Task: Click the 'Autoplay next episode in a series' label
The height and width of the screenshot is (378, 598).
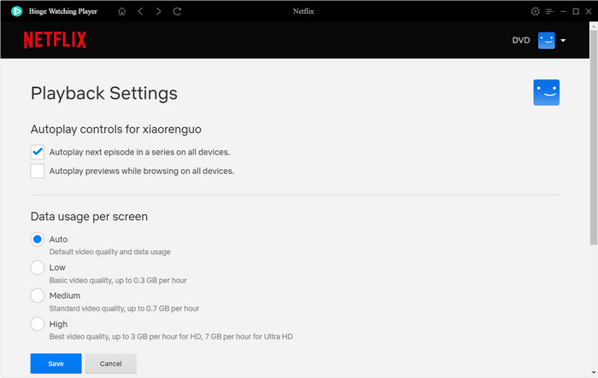Action: [139, 152]
